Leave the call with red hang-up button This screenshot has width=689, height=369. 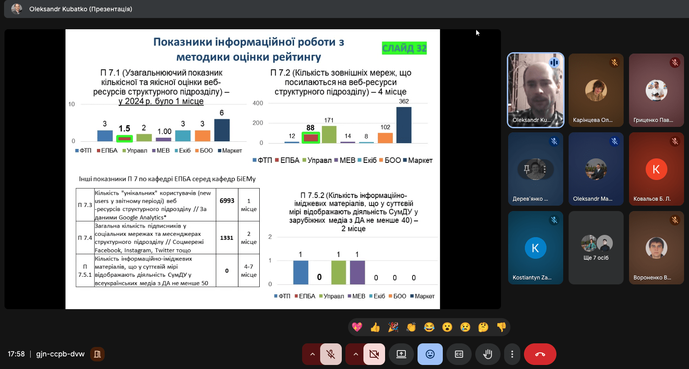[x=540, y=354]
